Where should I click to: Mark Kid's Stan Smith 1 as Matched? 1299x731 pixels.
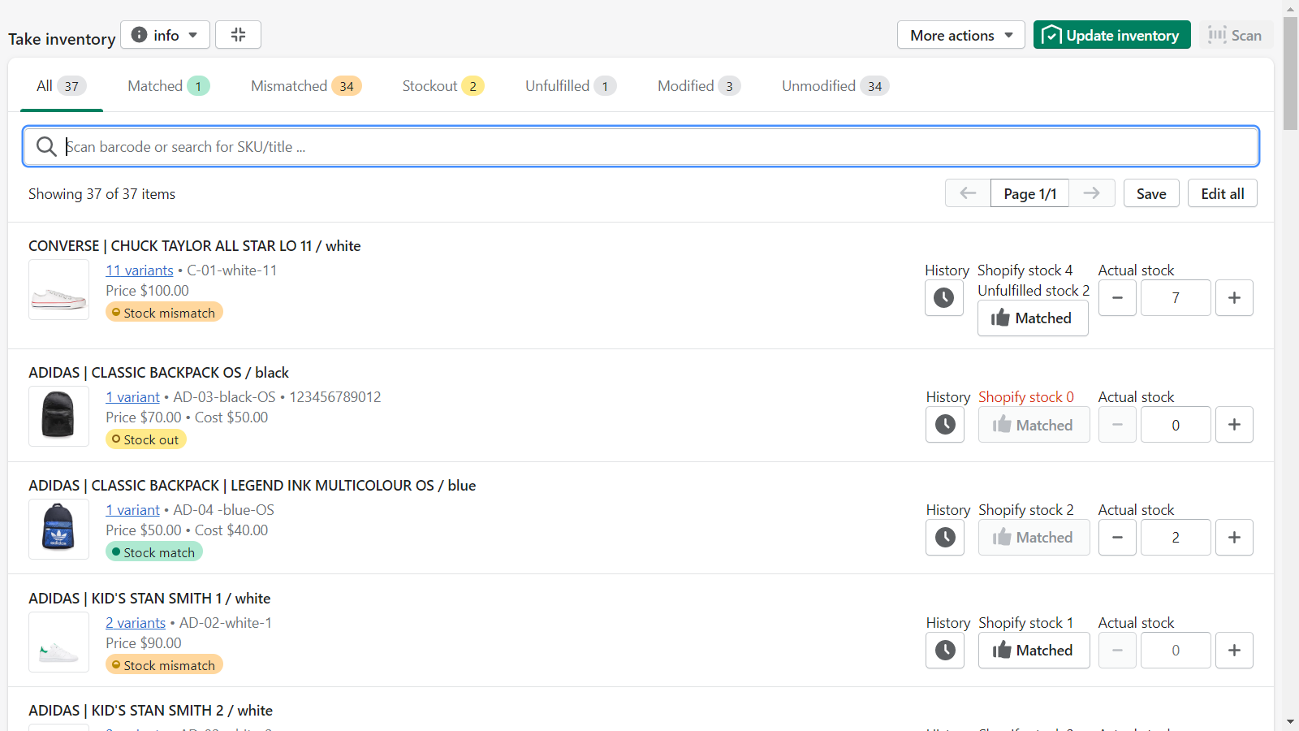pos(1034,650)
